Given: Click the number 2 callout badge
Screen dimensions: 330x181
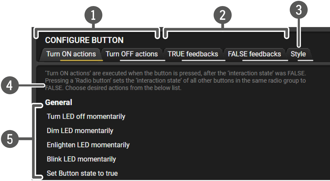Looking at the screenshot, I should pos(222,15).
